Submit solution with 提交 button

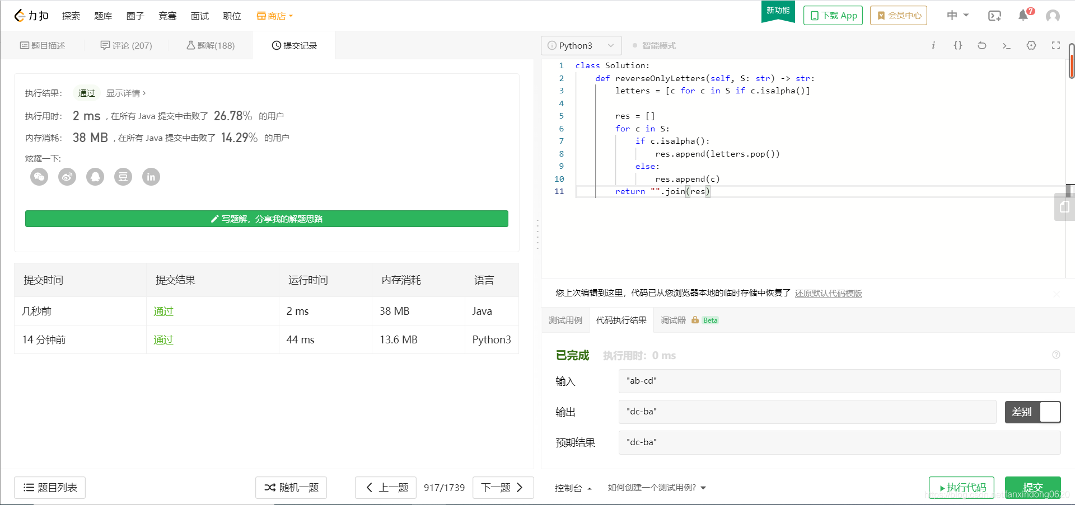(x=1033, y=488)
